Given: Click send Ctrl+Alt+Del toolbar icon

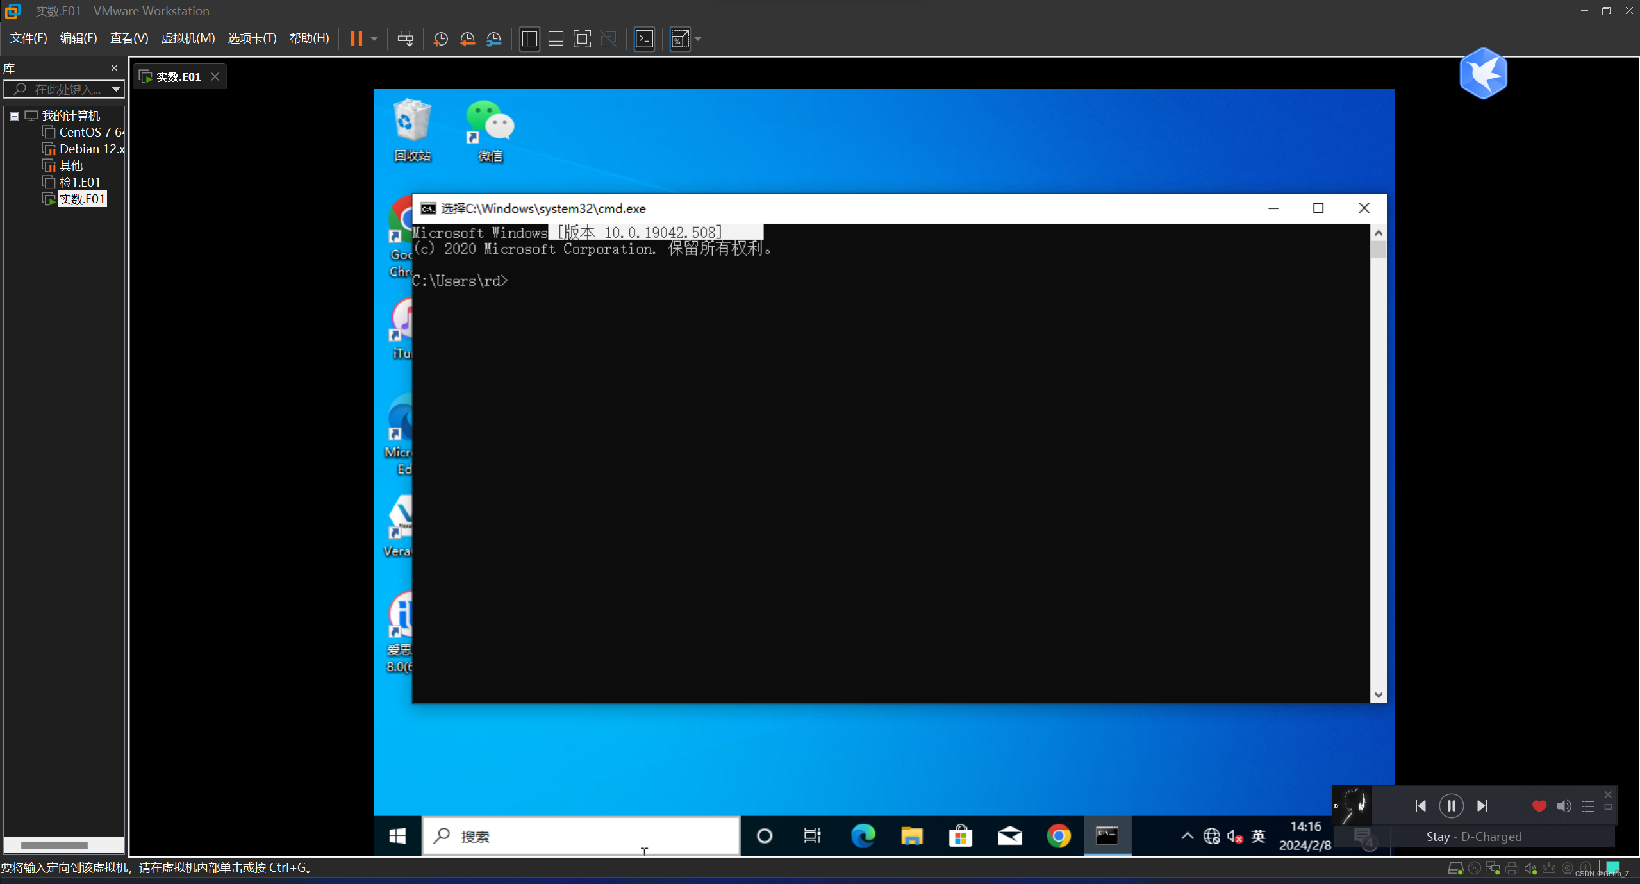Looking at the screenshot, I should pyautogui.click(x=405, y=39).
